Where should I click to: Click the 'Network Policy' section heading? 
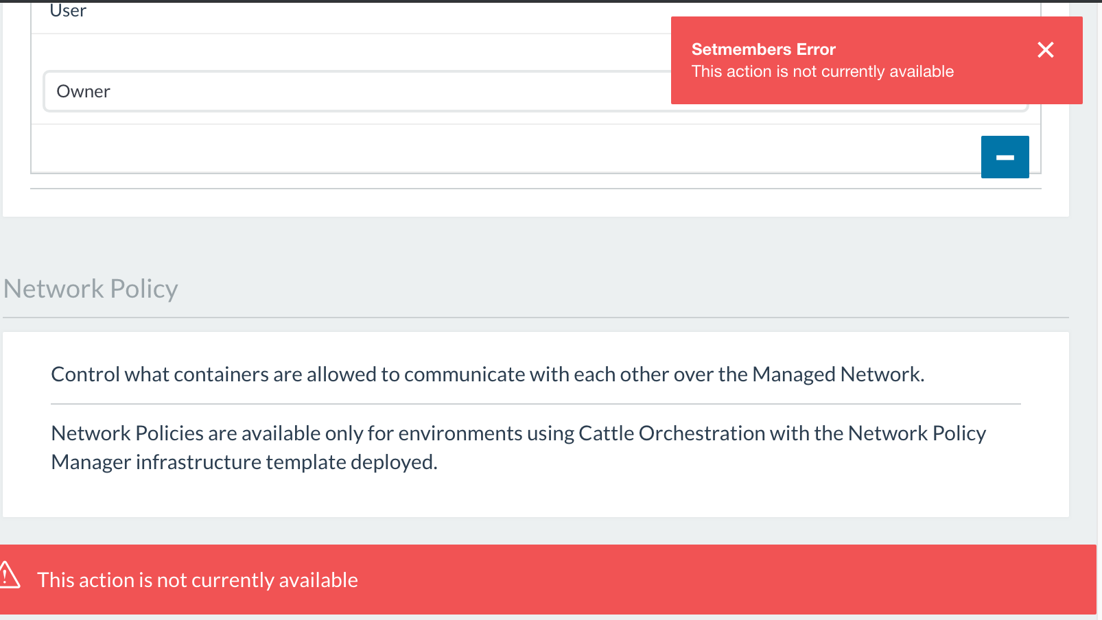[91, 289]
